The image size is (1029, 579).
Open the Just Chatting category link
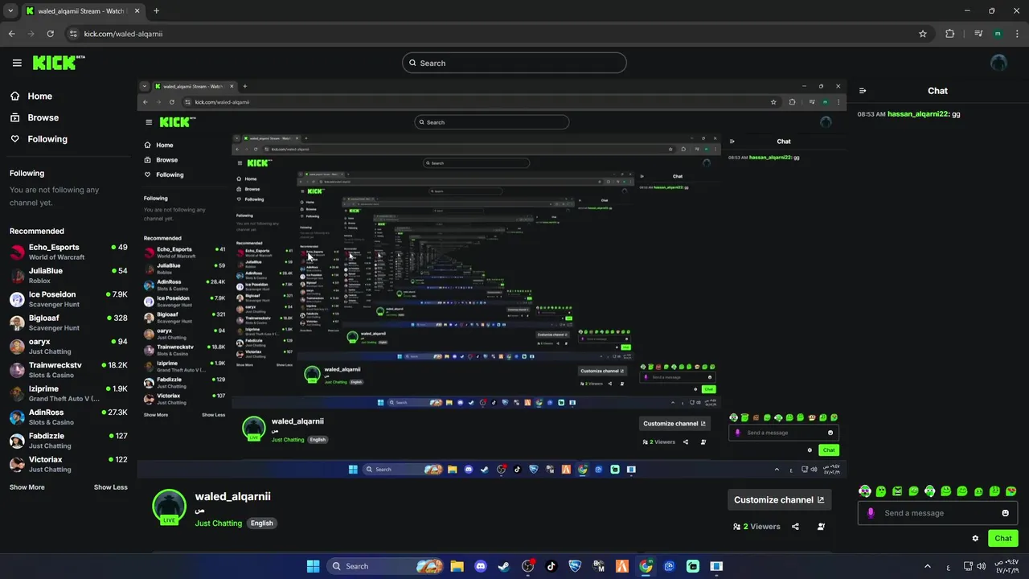[x=219, y=524]
